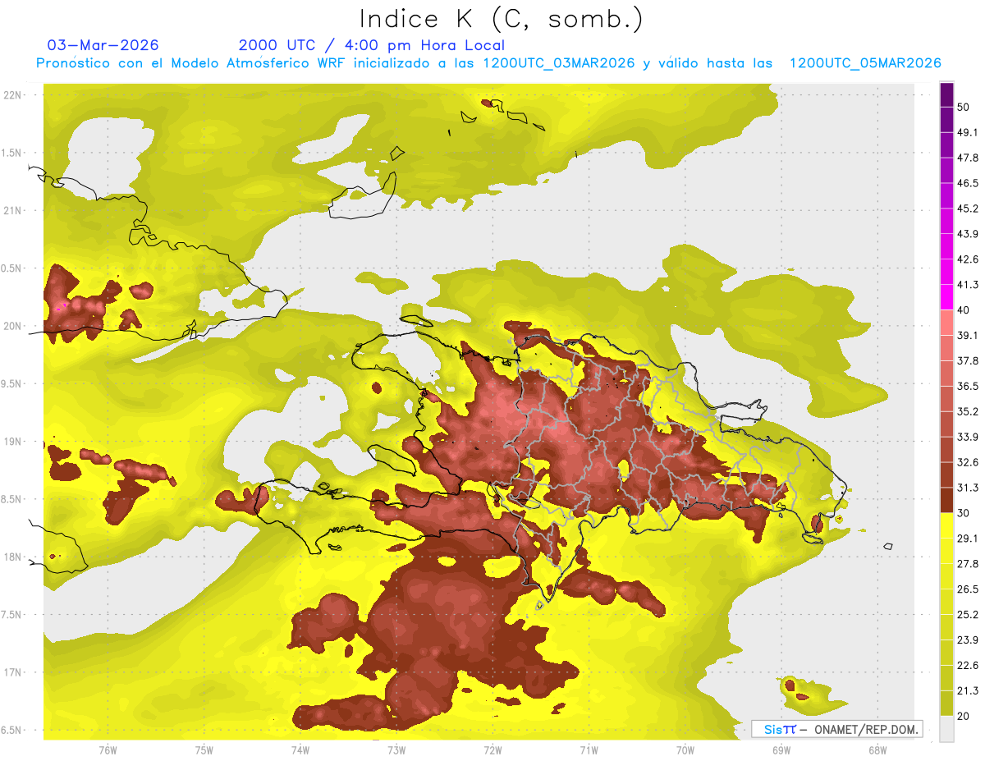Click latitude axis label '19N'
985x761 pixels.
(x=12, y=441)
